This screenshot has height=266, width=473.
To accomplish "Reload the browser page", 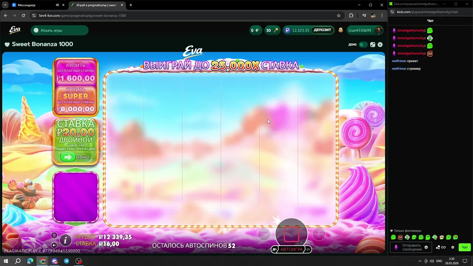I will 23,16.
